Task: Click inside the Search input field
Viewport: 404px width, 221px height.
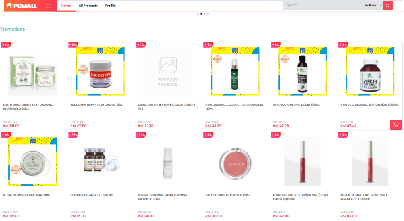Action: click(323, 5)
